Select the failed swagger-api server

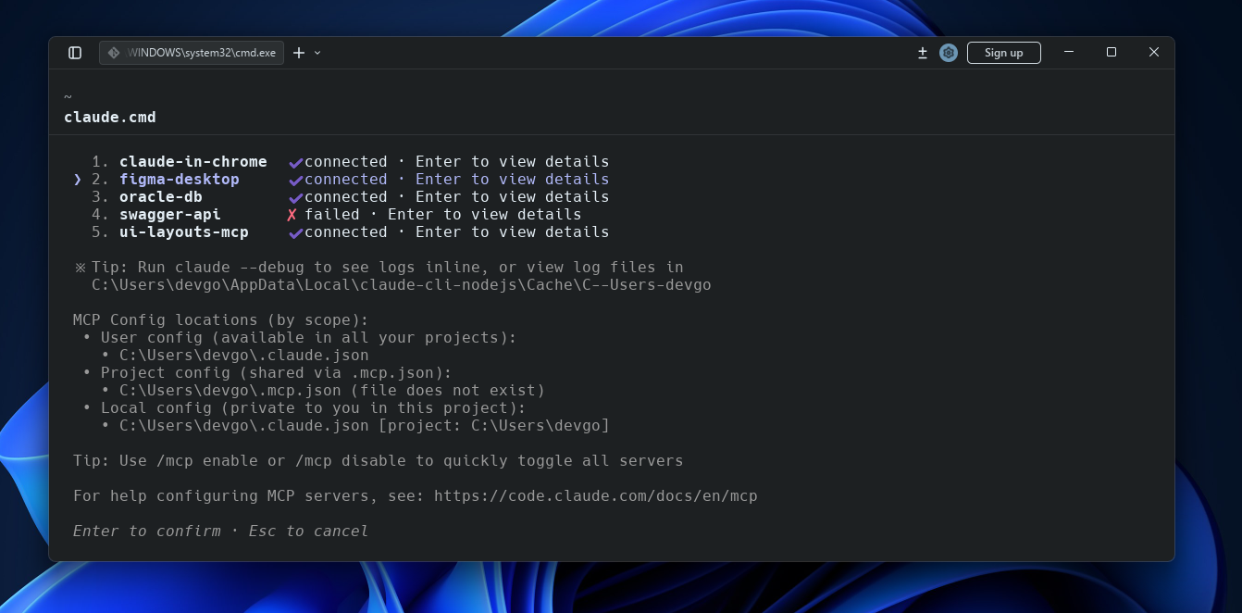coord(169,215)
